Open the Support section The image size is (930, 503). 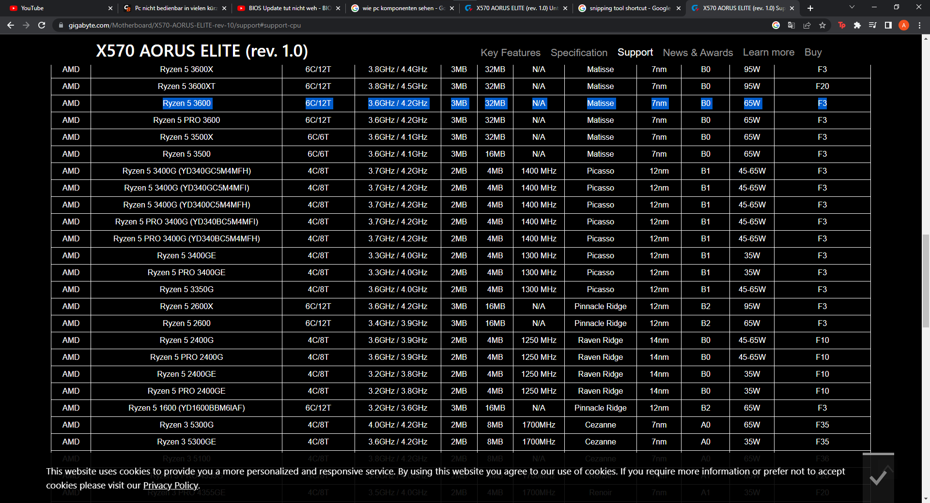[635, 52]
